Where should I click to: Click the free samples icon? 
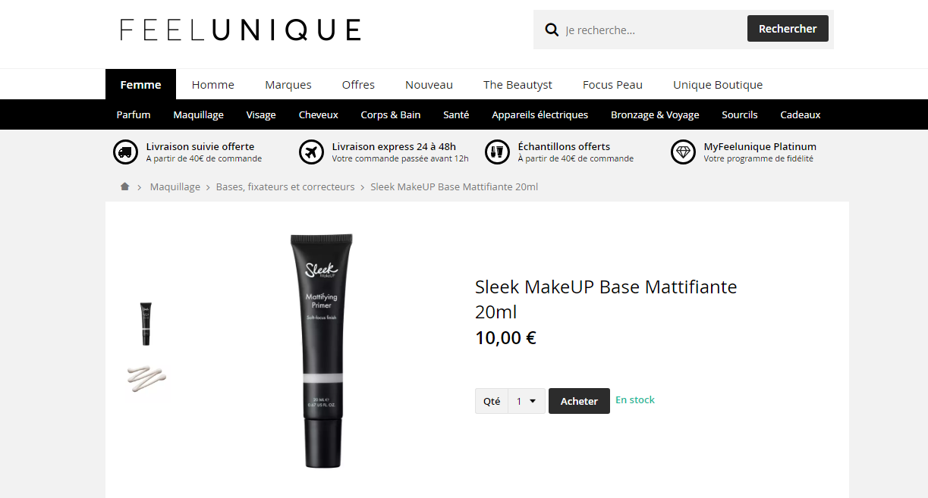pos(497,152)
